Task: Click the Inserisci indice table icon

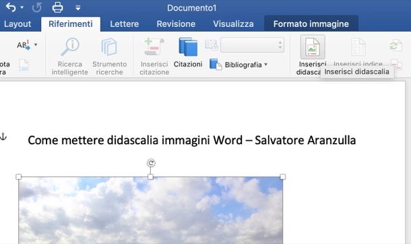Action: click(358, 47)
